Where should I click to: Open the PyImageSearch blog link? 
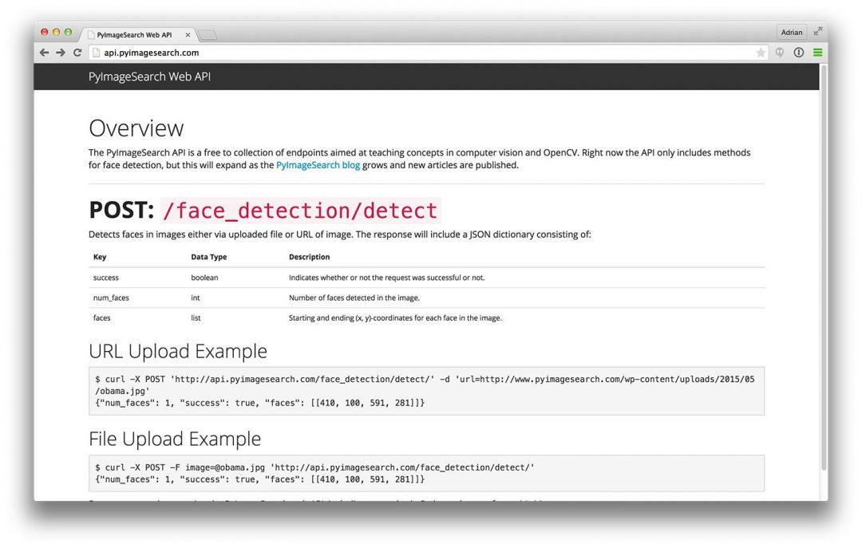318,164
